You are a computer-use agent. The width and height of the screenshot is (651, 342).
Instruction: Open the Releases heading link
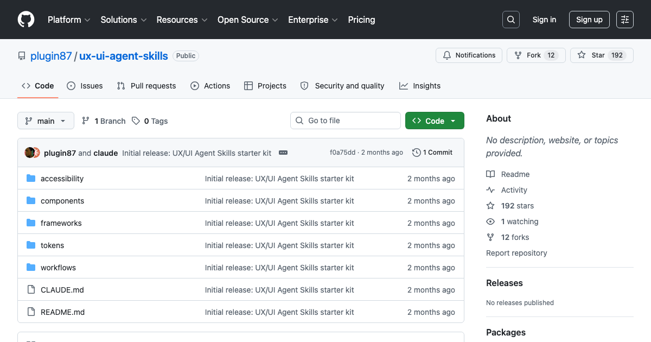(x=505, y=283)
